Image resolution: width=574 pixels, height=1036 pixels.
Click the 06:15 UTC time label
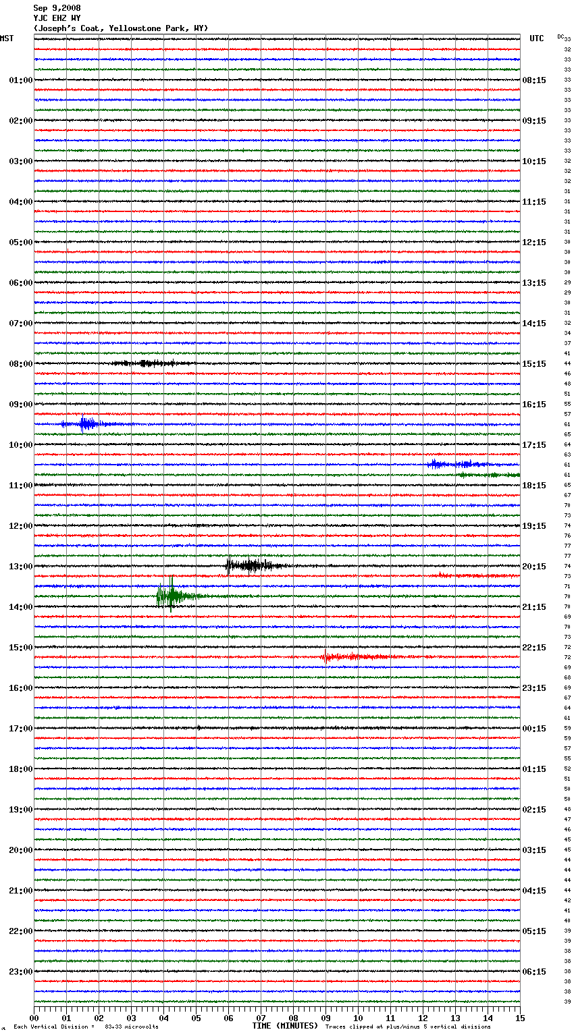tap(534, 972)
